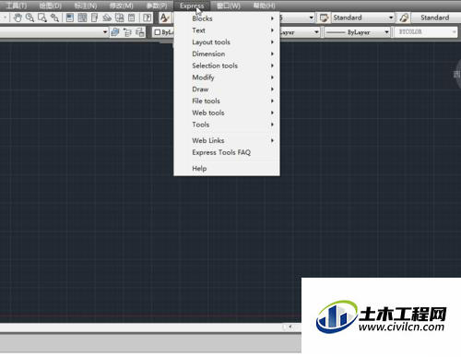This screenshot has width=461, height=357.
Task: Open the text style dropdown arrow
Action: point(311,18)
